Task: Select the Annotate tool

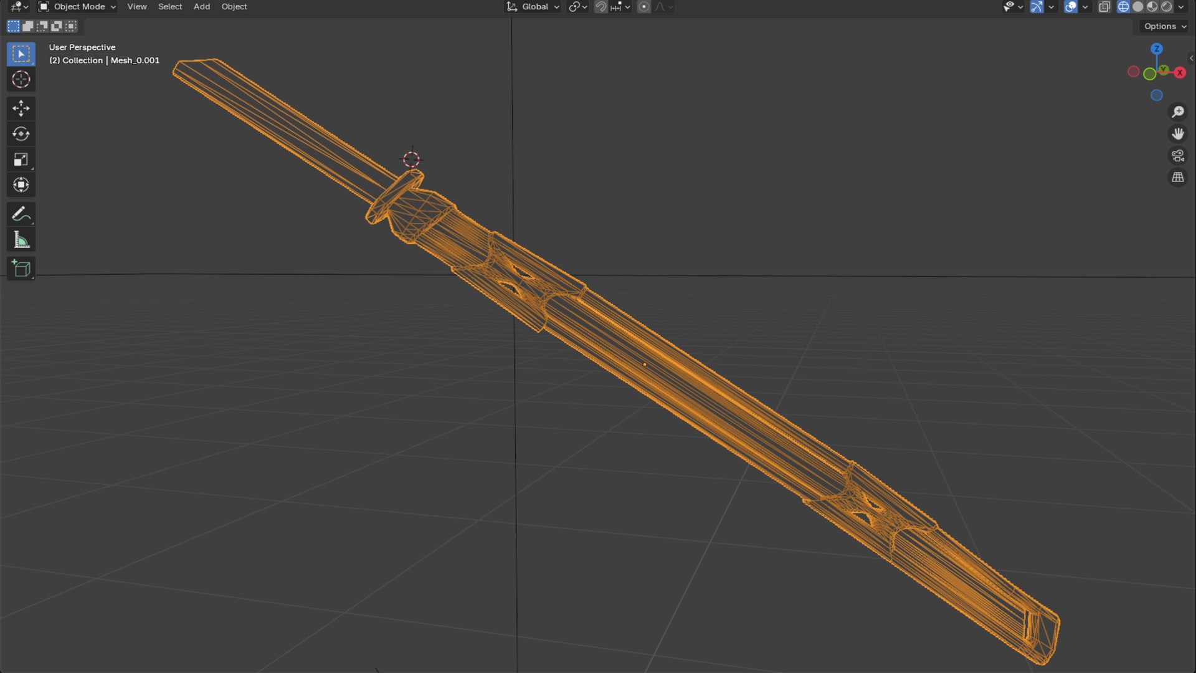Action: coord(21,214)
